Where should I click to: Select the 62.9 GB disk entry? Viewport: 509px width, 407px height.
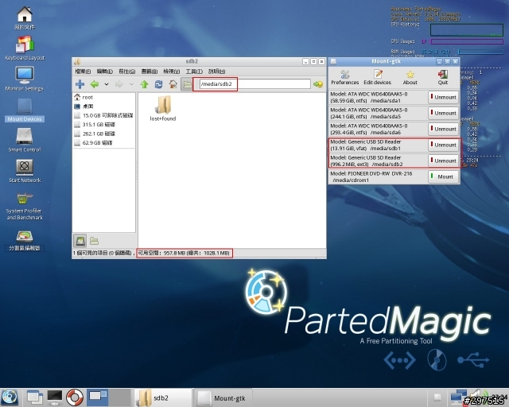pyautogui.click(x=104, y=142)
